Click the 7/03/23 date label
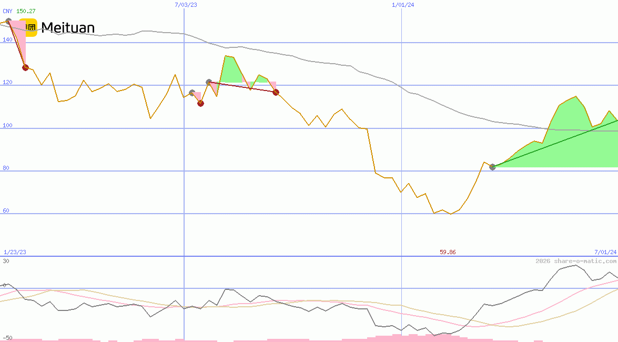 pos(186,5)
